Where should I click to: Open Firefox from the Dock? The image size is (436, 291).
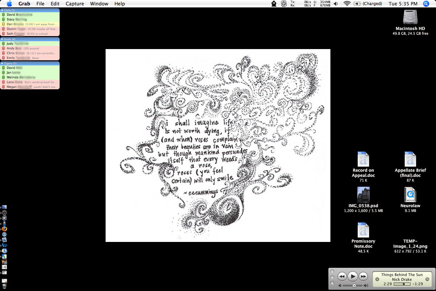(x=4, y=229)
